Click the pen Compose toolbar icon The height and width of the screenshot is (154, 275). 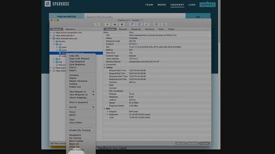click(132, 24)
